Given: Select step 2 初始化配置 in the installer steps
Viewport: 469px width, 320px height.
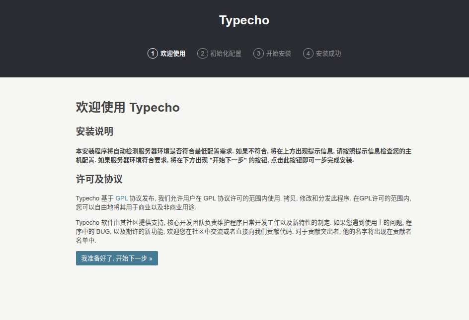Looking at the screenshot, I should point(219,54).
